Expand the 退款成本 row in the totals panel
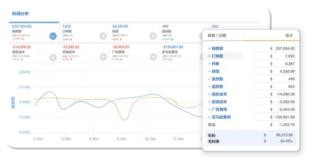Image resolution: width=314 pixels, height=162 pixels. pyautogui.click(x=209, y=94)
